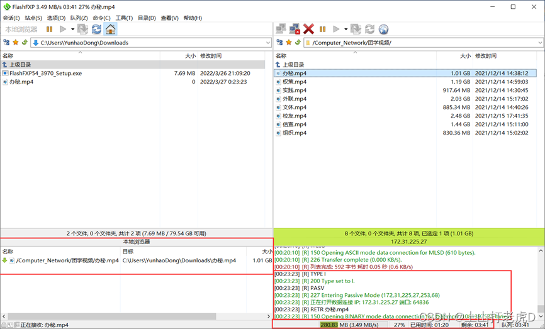This screenshot has height=329, width=545.
Task: Open the 队列(Z) menu
Action: 79,18
